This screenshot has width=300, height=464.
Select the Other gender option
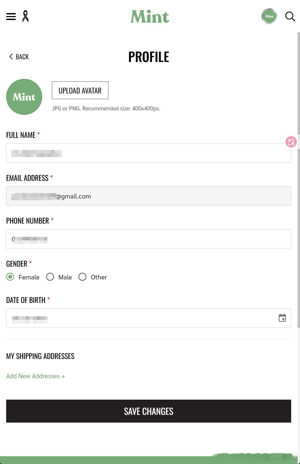82,277
